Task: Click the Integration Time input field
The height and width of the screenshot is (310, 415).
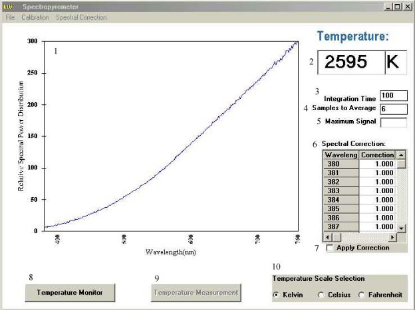Action: [x=393, y=96]
